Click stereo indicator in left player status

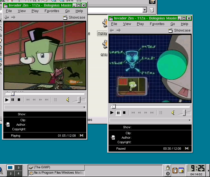(x=81, y=135)
